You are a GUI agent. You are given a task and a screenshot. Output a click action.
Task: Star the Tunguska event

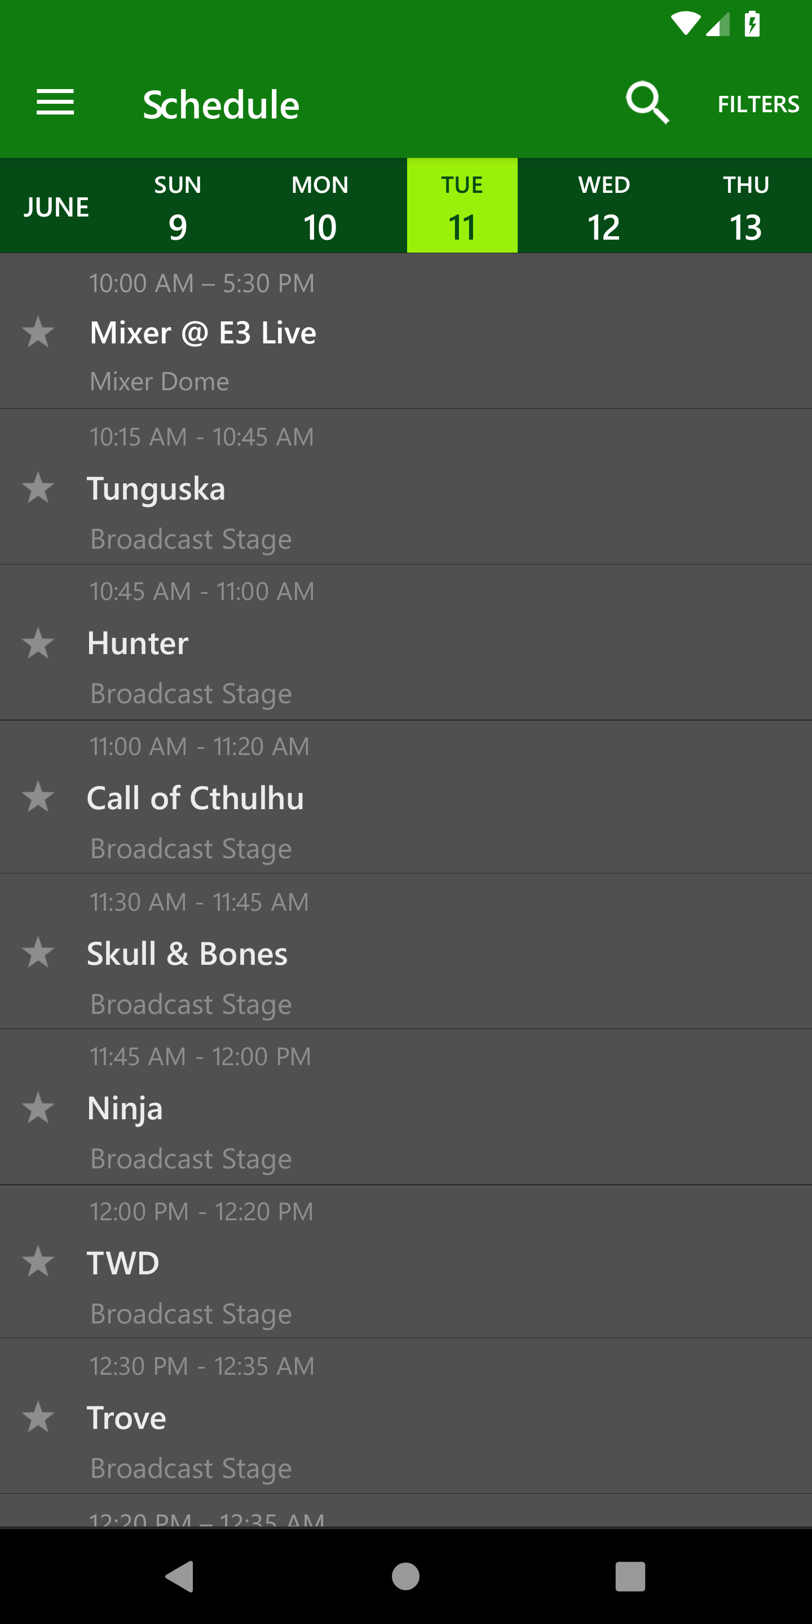pyautogui.click(x=38, y=488)
